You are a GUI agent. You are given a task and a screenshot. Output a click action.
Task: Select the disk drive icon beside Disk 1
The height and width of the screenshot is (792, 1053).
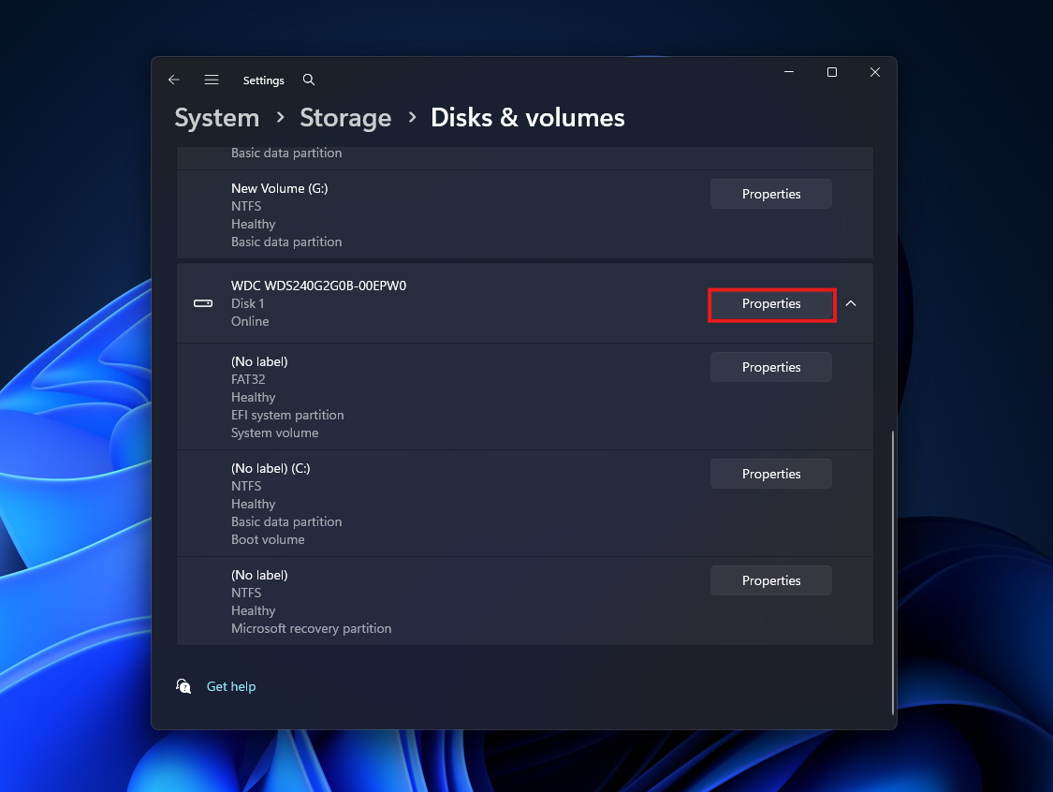202,303
